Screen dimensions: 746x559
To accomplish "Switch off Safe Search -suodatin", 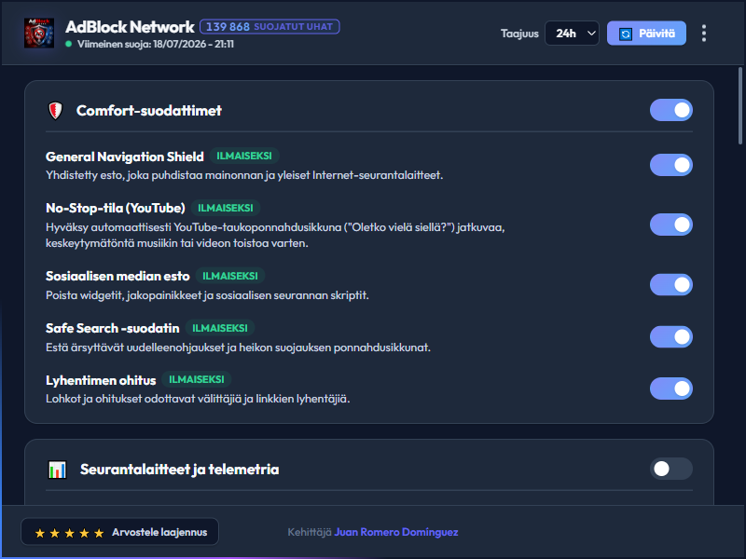I will point(670,336).
